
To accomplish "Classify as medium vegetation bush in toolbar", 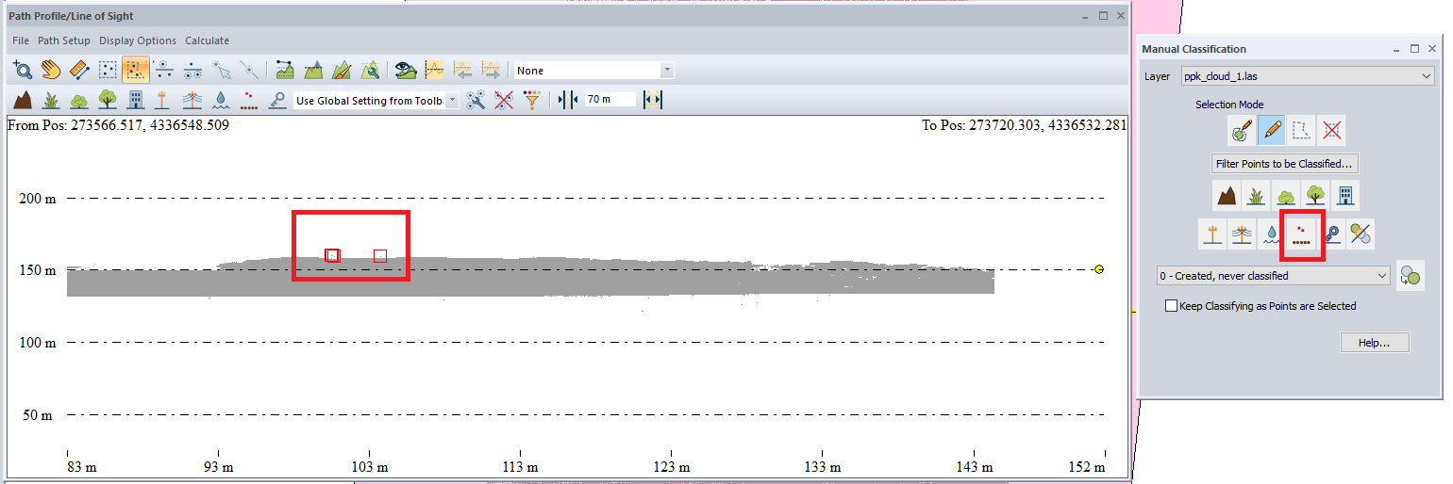I will tap(79, 100).
